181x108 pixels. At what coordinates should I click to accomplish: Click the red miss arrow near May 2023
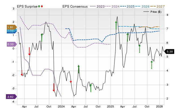pos(29,51)
